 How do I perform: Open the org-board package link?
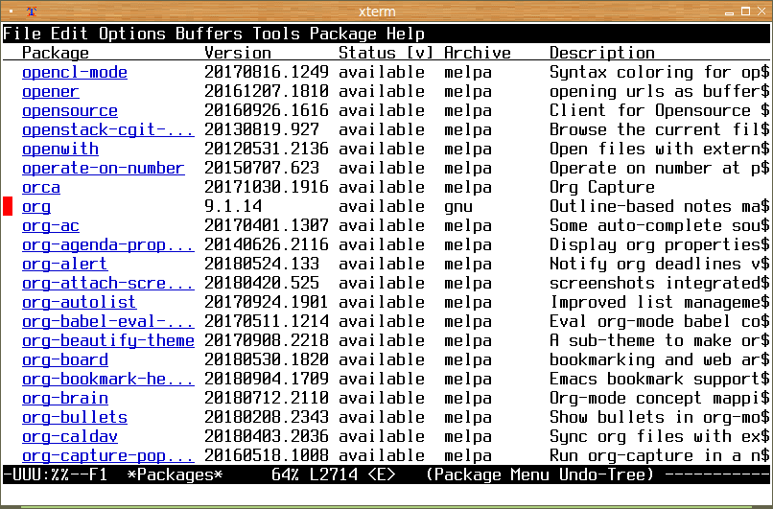click(64, 360)
